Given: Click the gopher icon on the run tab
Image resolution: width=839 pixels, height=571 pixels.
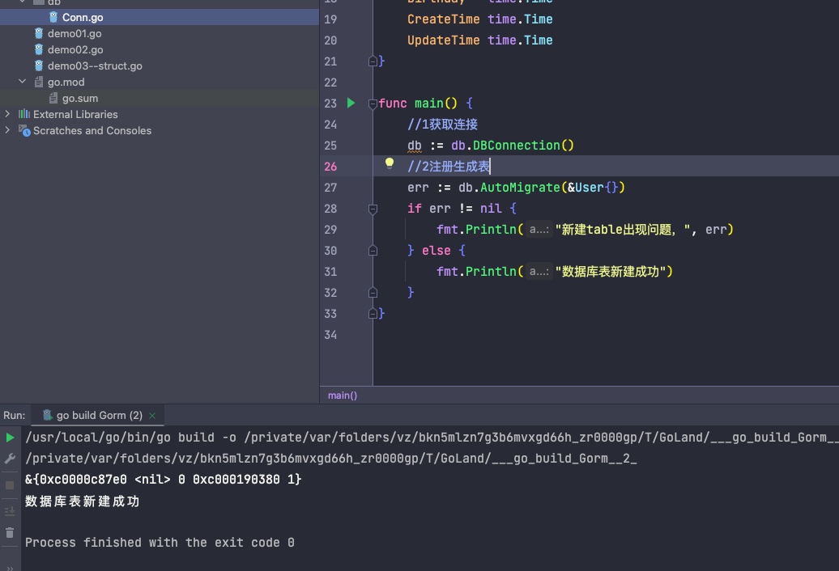Looking at the screenshot, I should 47,415.
